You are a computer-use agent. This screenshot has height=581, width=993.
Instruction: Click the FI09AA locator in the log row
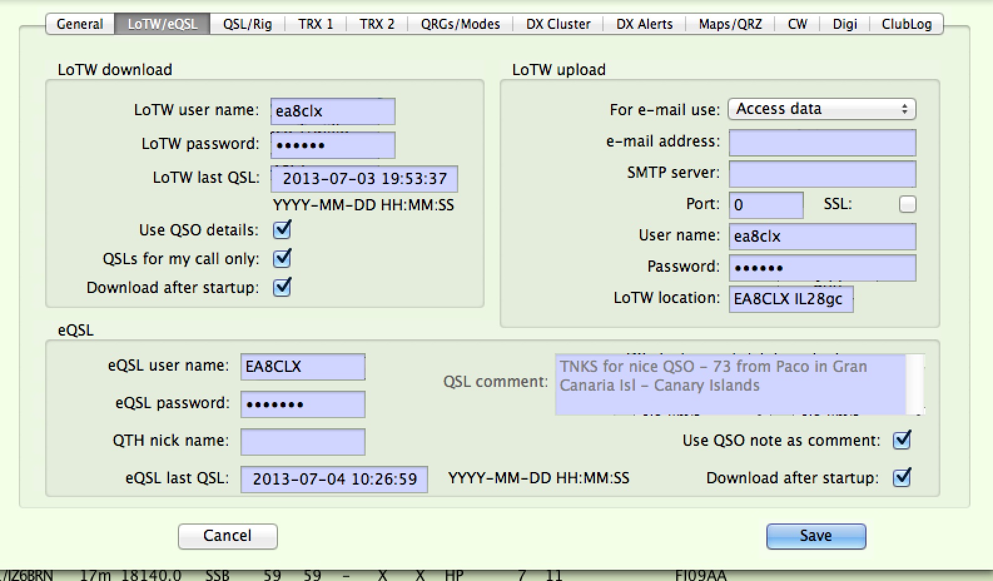coord(701,575)
